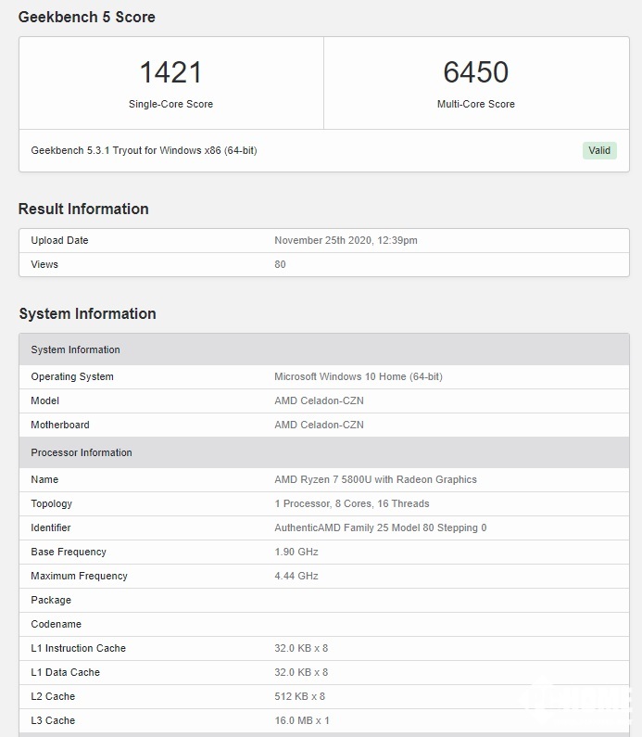The height and width of the screenshot is (737, 642).
Task: Click the AMD Ryzen 7 5800U processor name
Action: tap(375, 479)
